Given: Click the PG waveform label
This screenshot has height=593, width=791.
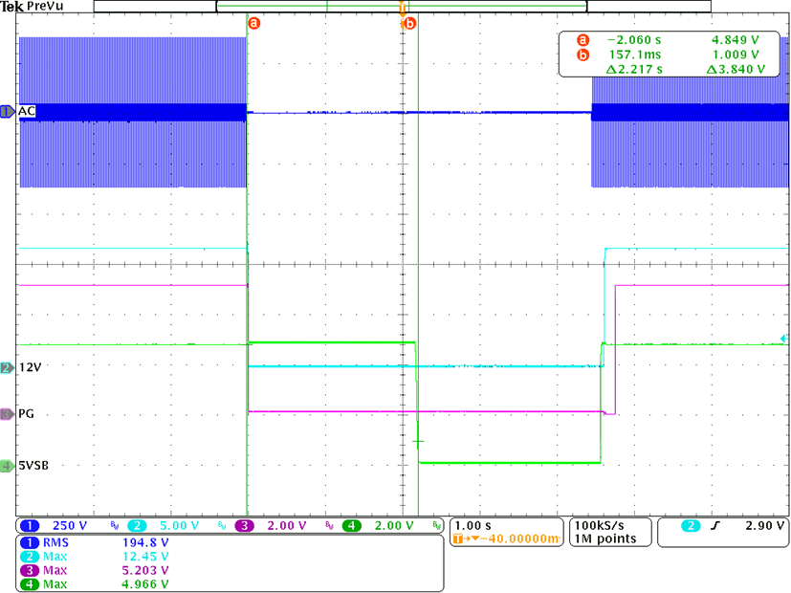Looking at the screenshot, I should [26, 414].
